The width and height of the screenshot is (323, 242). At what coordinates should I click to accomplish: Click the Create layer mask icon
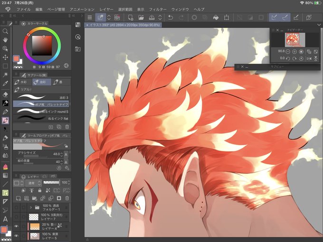click(x=59, y=198)
